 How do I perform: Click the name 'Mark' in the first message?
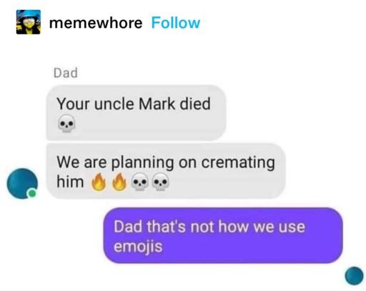[x=157, y=104]
